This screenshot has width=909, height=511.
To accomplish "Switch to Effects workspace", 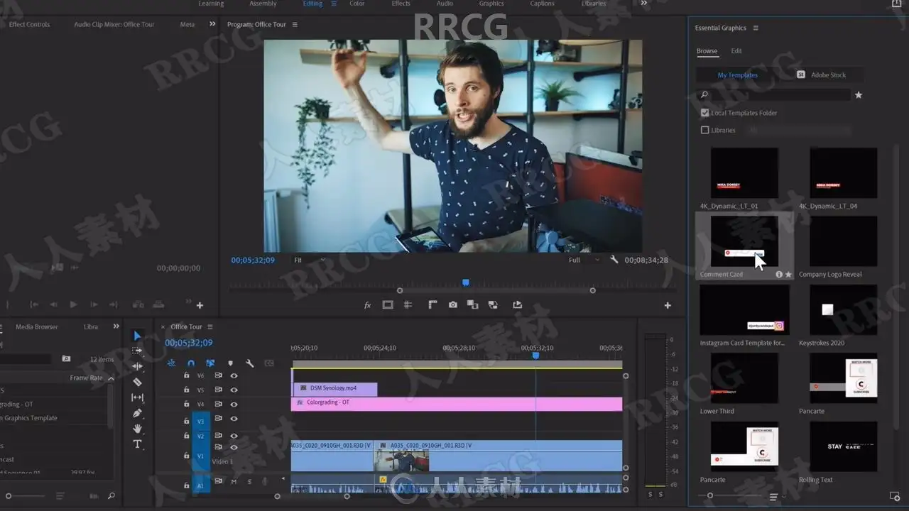I will coord(401,4).
